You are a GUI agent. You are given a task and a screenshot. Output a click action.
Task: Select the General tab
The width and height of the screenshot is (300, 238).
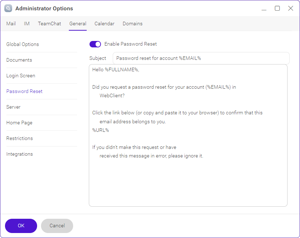(78, 24)
